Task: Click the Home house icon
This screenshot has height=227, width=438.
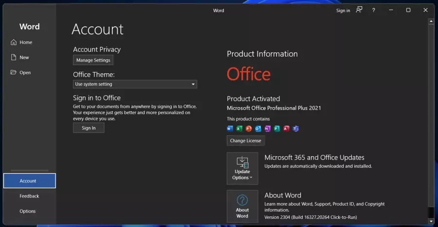Action: (x=14, y=42)
